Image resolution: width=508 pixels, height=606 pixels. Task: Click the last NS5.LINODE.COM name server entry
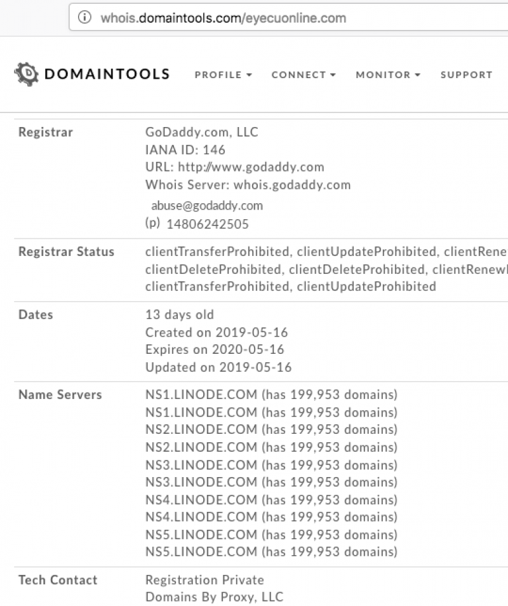point(202,552)
